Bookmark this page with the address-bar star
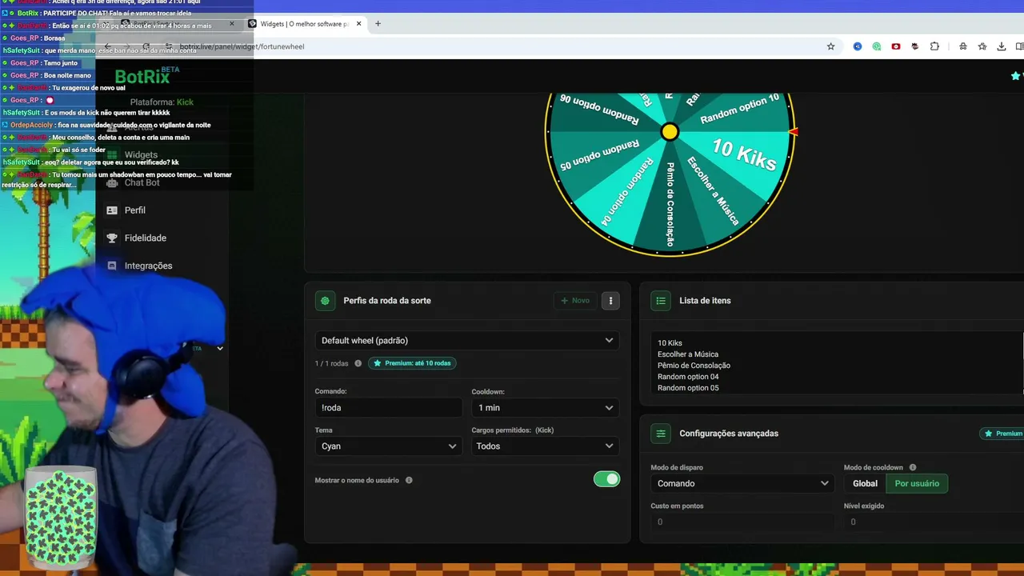 [830, 46]
